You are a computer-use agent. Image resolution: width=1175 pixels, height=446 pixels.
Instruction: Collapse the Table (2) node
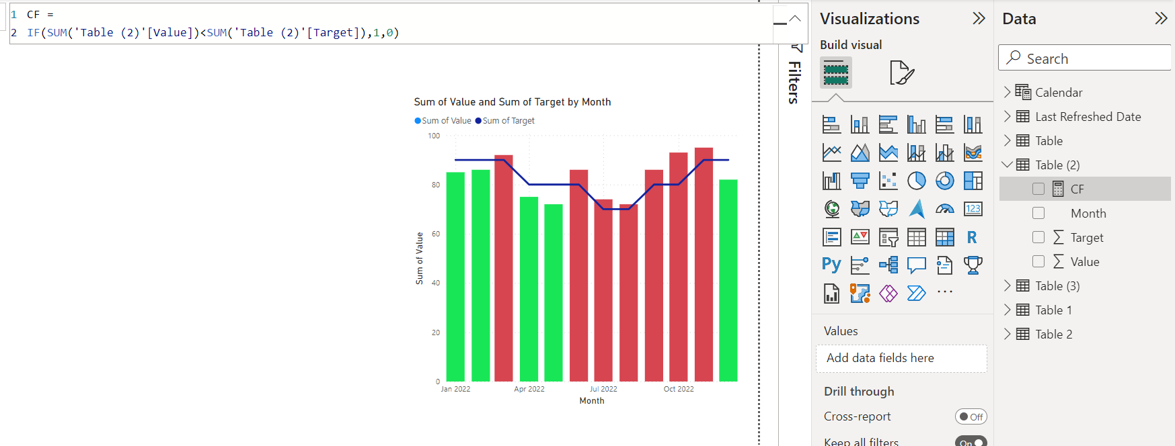(x=1007, y=165)
